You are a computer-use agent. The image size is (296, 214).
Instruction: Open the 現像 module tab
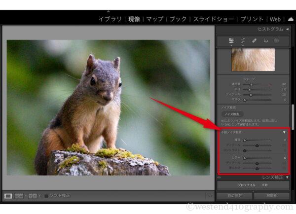pyautogui.click(x=134, y=19)
